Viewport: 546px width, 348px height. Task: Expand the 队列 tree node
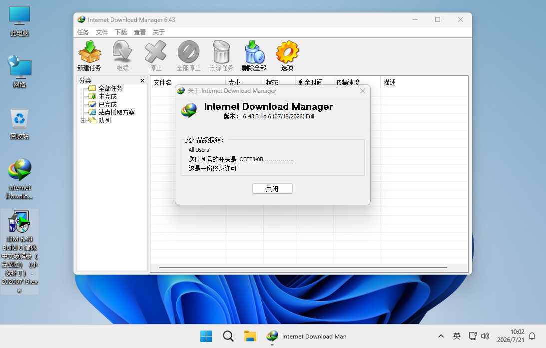point(83,121)
